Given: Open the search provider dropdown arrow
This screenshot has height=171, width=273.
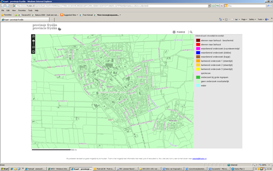Looking at the screenshot, I should 271,6.
